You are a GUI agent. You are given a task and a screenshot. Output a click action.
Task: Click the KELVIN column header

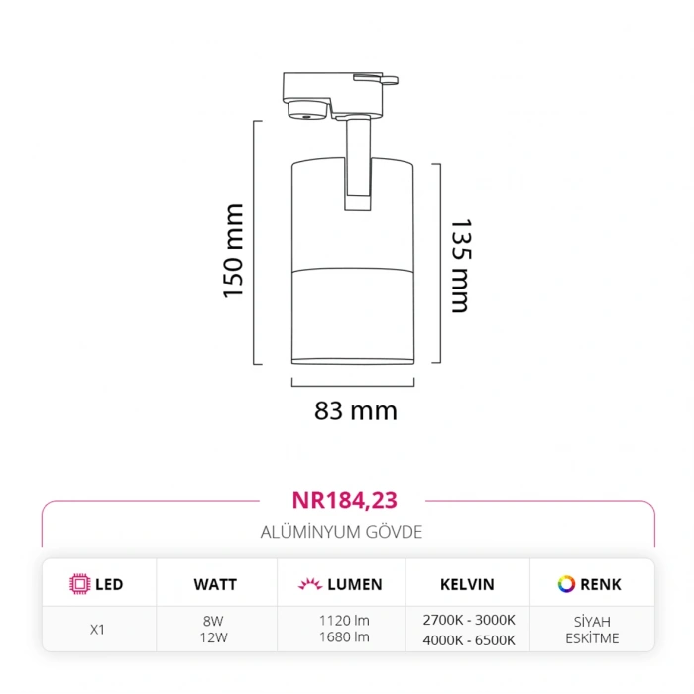click(467, 584)
